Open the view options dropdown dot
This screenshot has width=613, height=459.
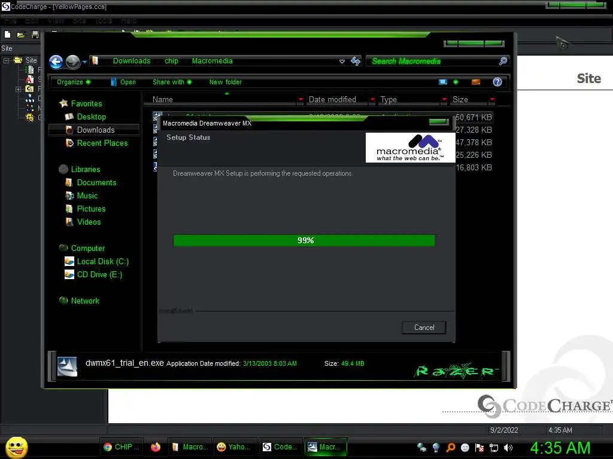pos(456,82)
